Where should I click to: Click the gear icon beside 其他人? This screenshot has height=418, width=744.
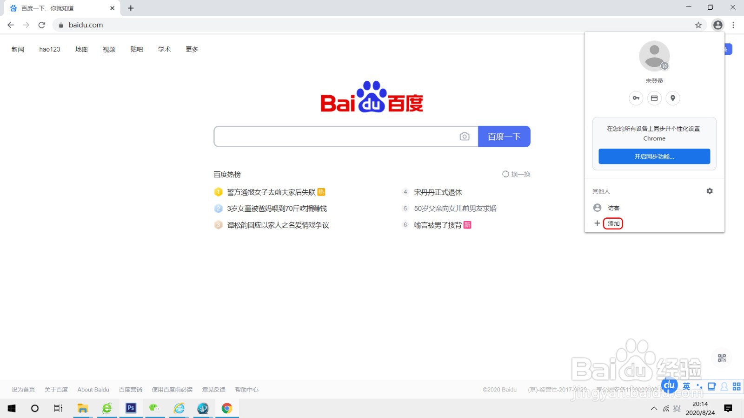click(709, 191)
